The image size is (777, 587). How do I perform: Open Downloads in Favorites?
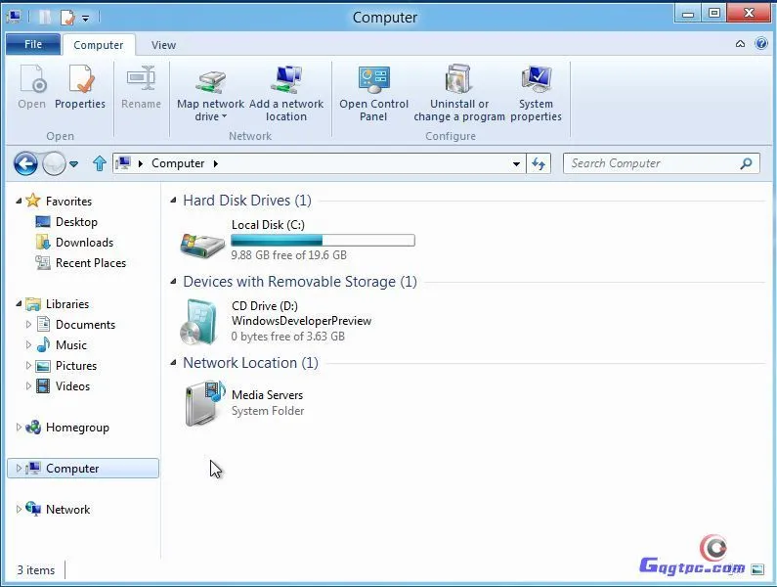pos(84,243)
